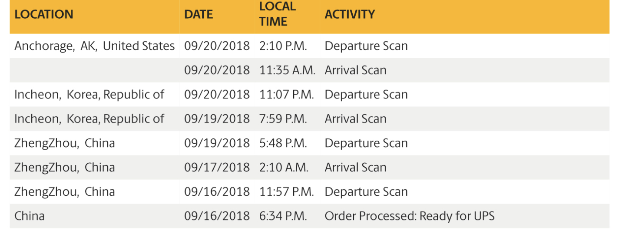The height and width of the screenshot is (244, 622).
Task: Select the China location in last row
Action: [x=29, y=216]
